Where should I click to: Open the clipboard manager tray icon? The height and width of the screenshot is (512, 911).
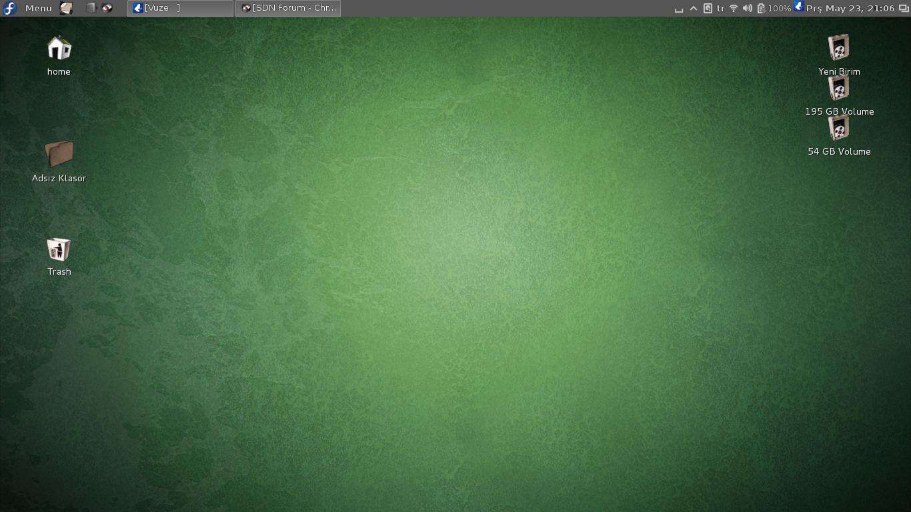click(708, 9)
